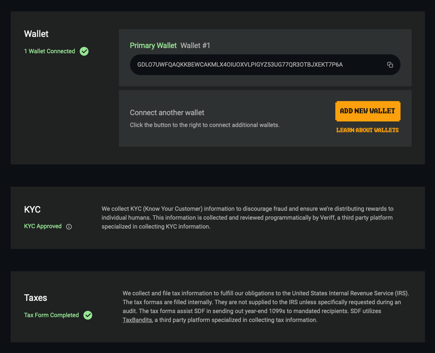Select the KYC section heading
This screenshot has width=435, height=353.
pos(32,210)
